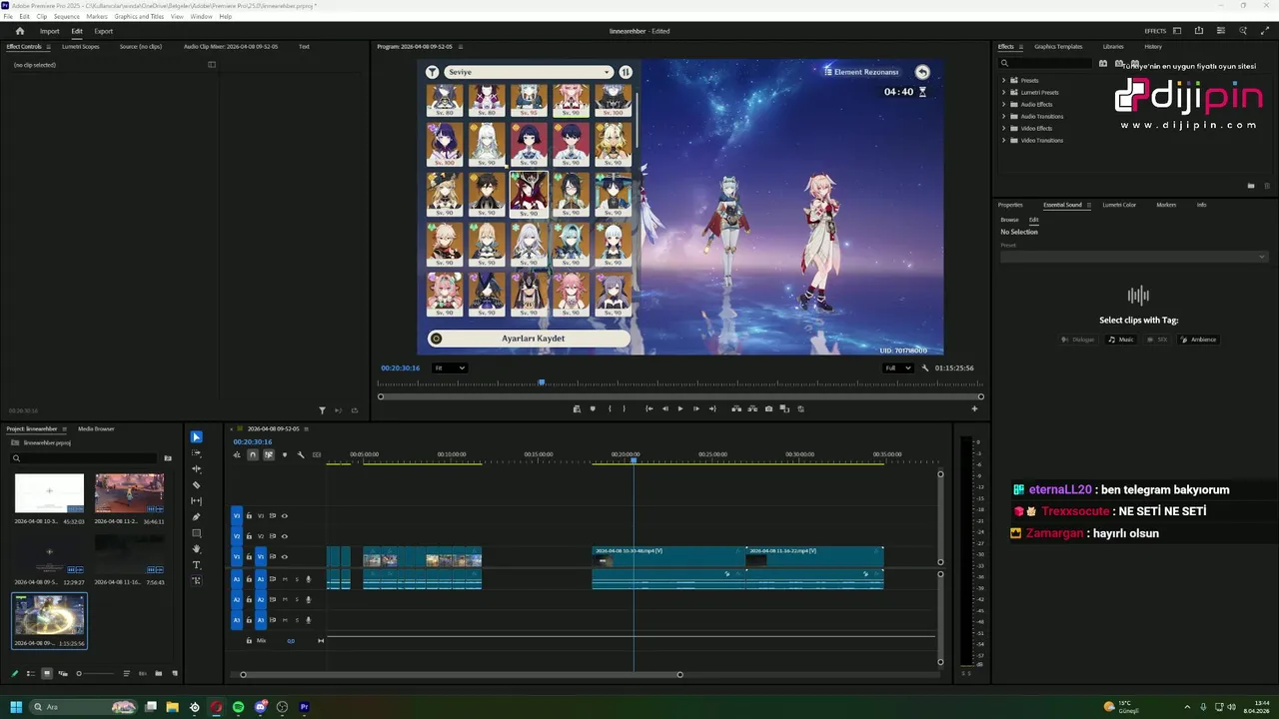Solo track A2
Screen dimensions: 1279x719
point(297,599)
